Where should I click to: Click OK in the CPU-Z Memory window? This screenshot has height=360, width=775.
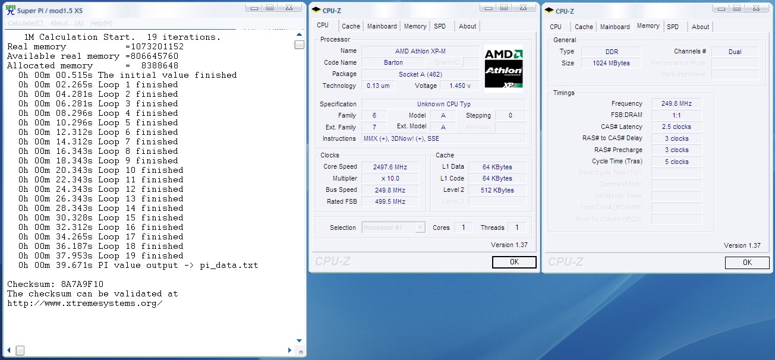point(747,263)
